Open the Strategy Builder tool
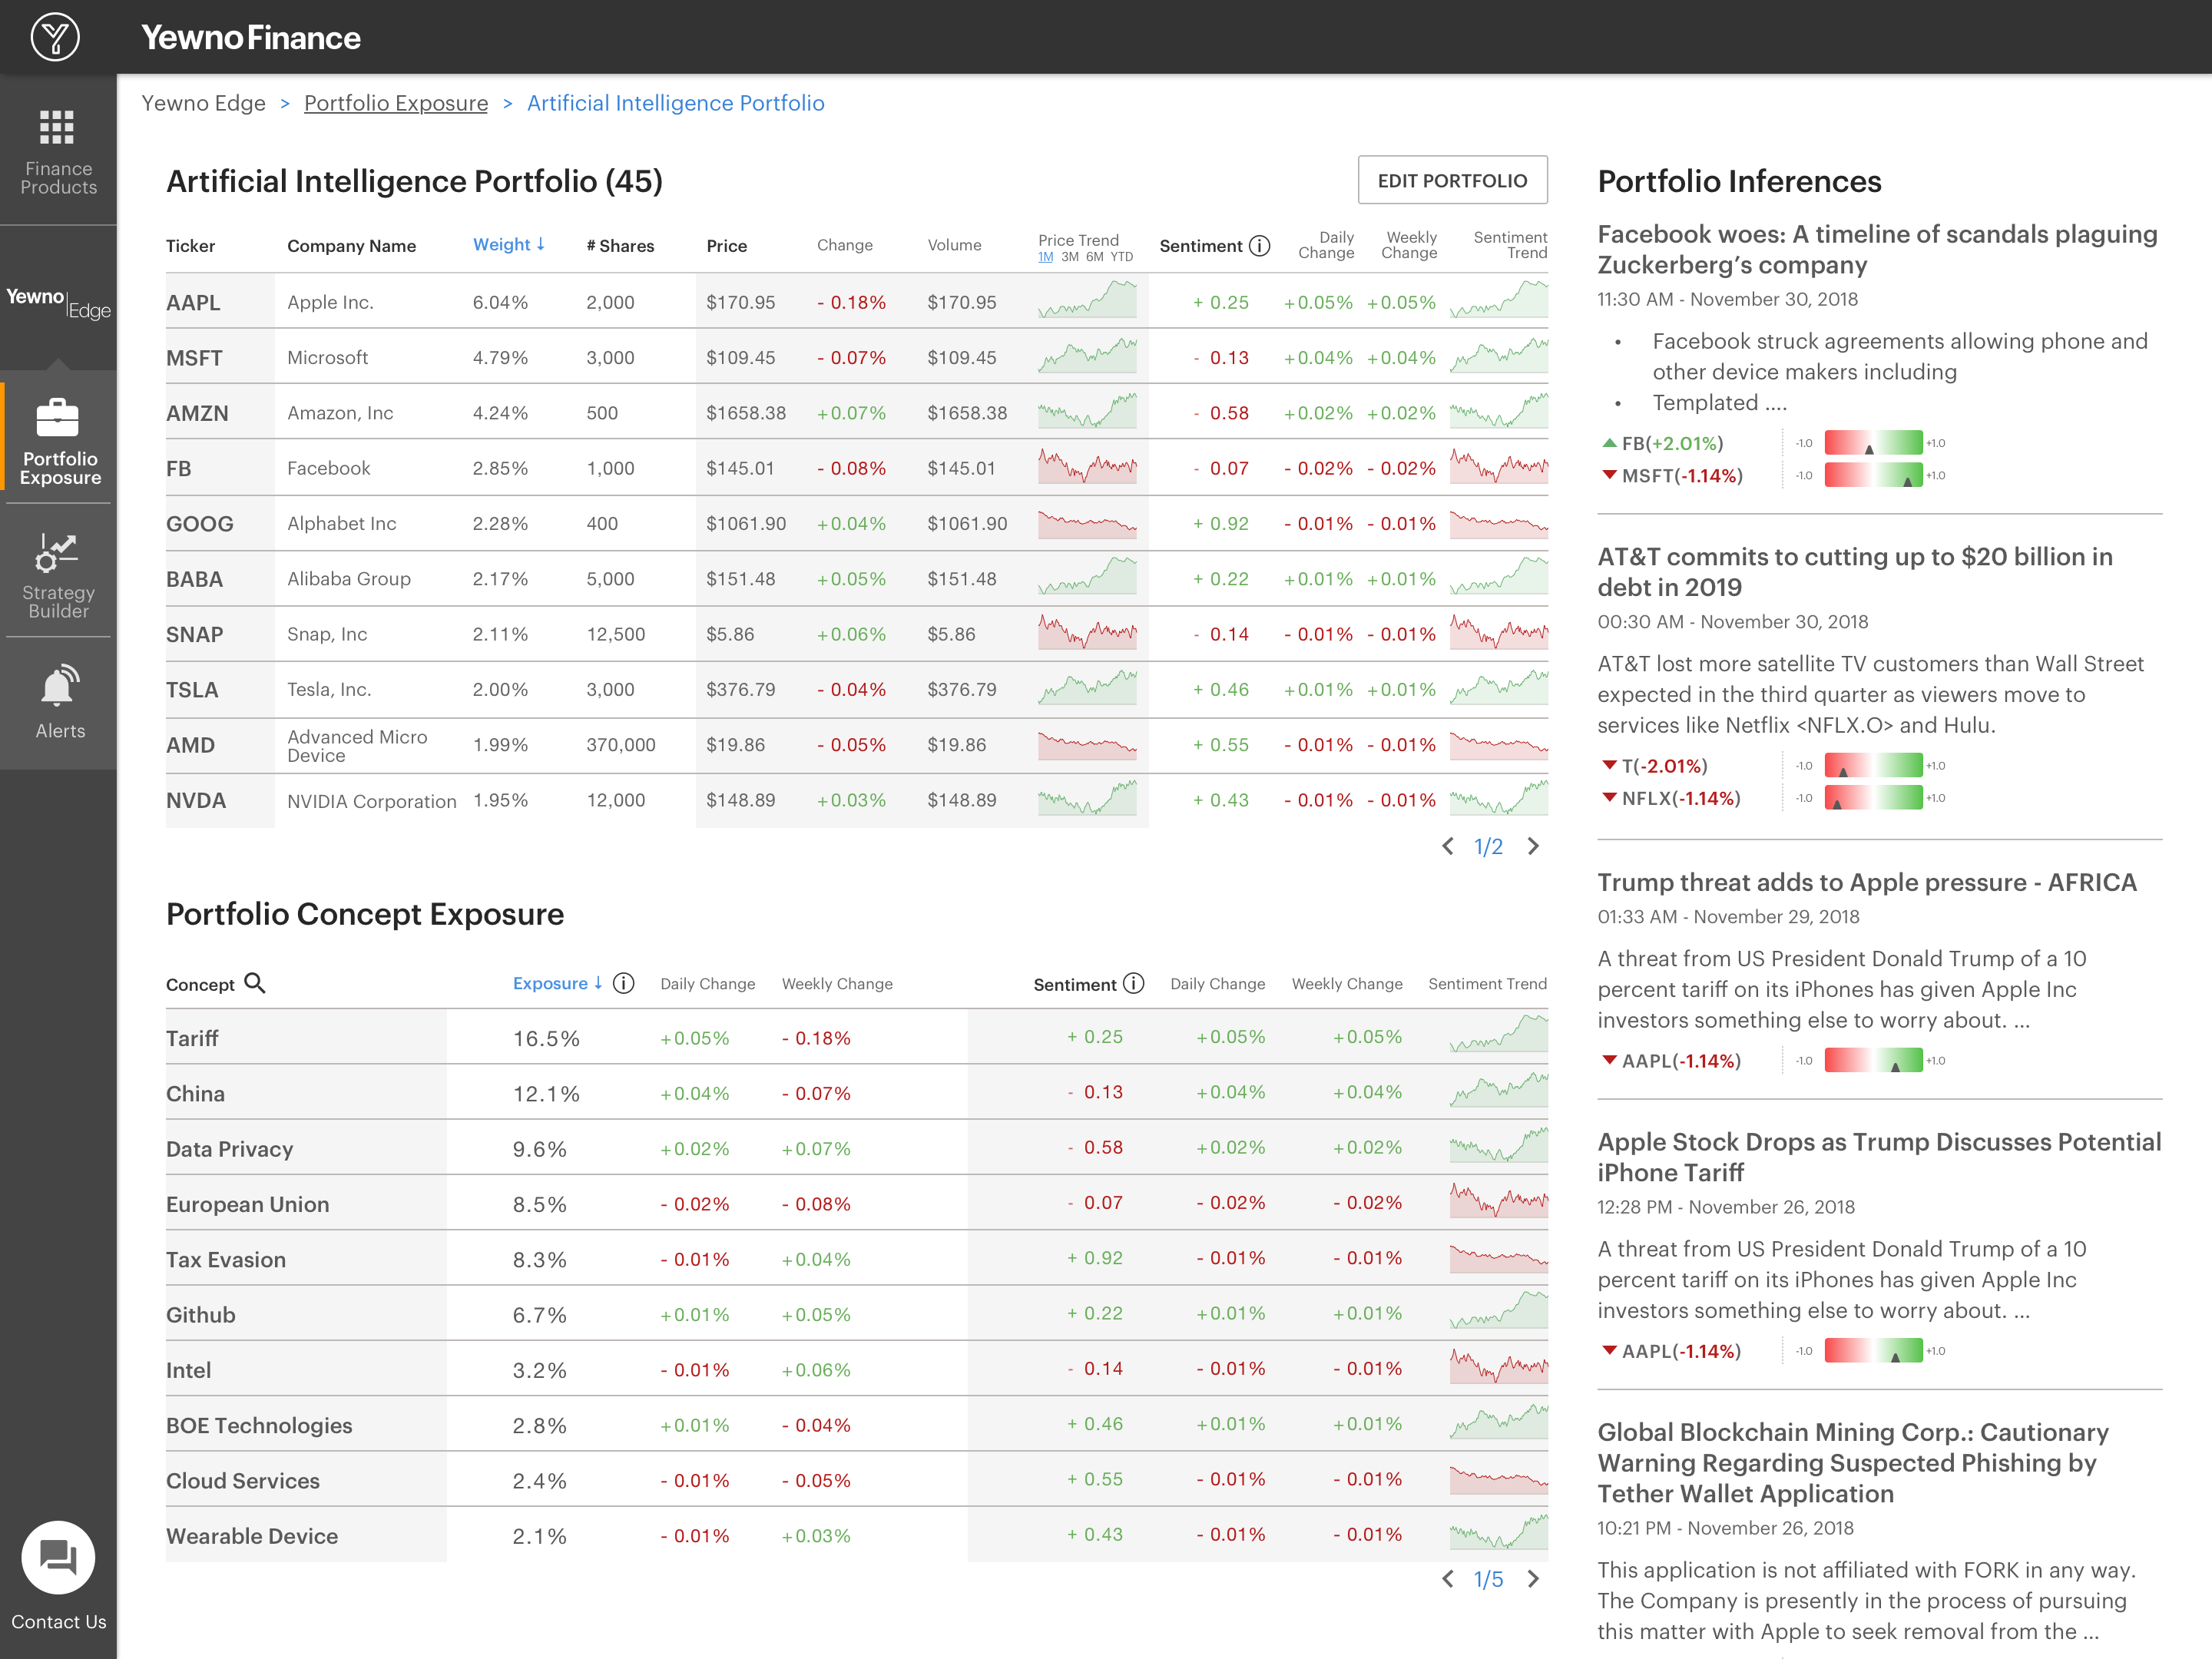Screen dimensions: 2212x1659 point(58,575)
